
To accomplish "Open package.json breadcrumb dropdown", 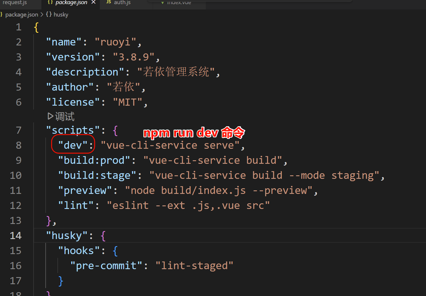I will [22, 14].
